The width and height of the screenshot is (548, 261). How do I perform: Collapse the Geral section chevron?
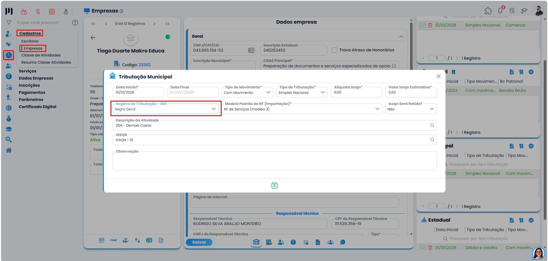401,37
